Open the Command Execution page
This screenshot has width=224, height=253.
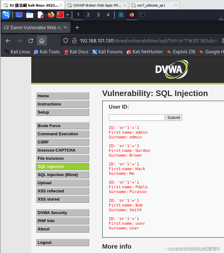click(x=62, y=134)
